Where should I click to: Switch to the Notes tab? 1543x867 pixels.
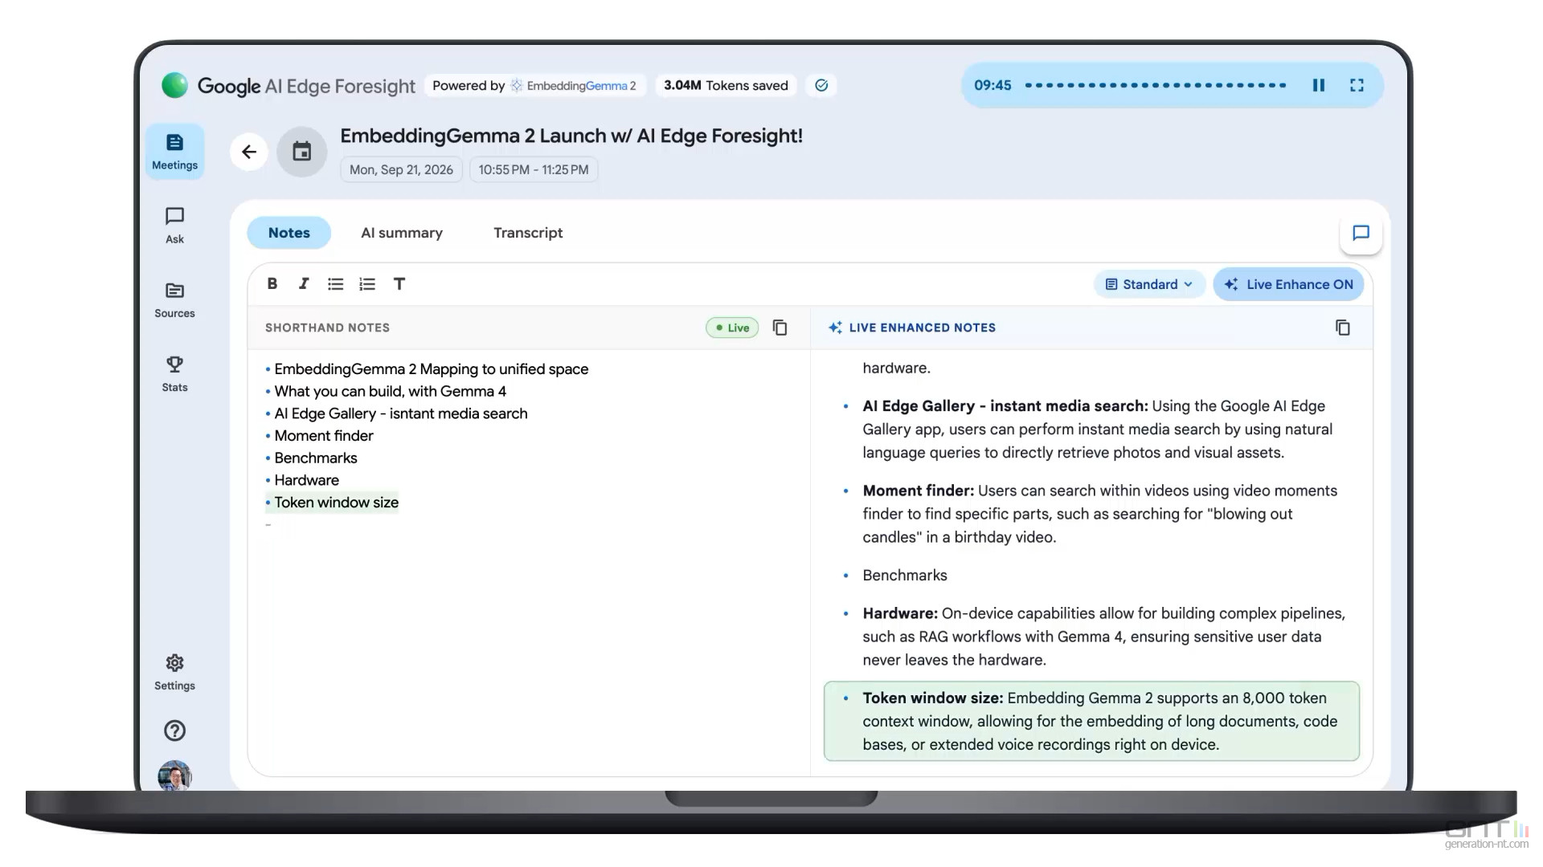coord(289,233)
